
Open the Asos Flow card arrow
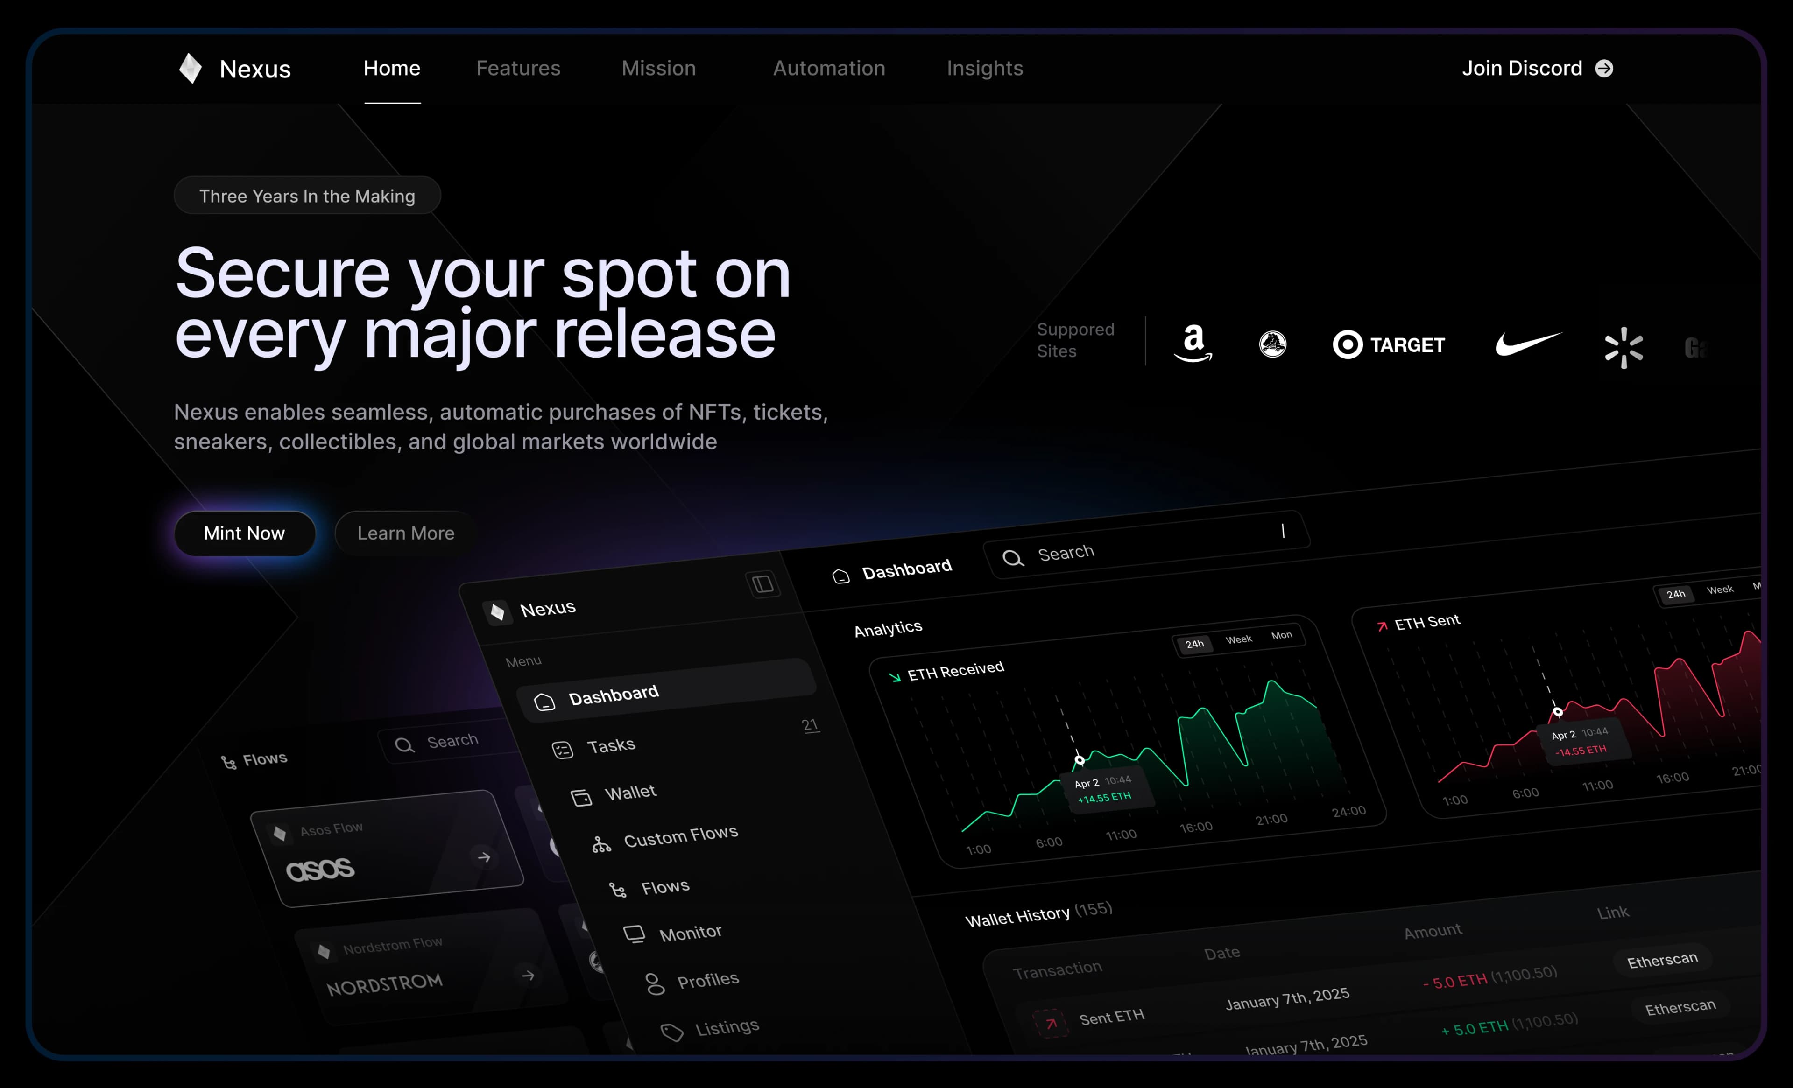point(484,857)
